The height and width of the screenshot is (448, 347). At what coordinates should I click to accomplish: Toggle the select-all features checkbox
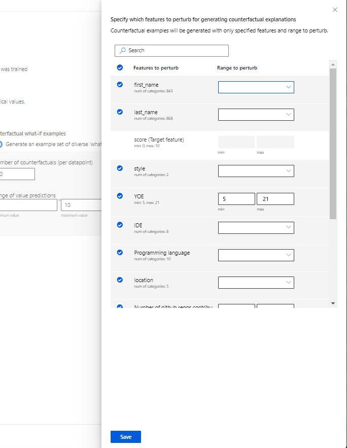[x=120, y=67]
